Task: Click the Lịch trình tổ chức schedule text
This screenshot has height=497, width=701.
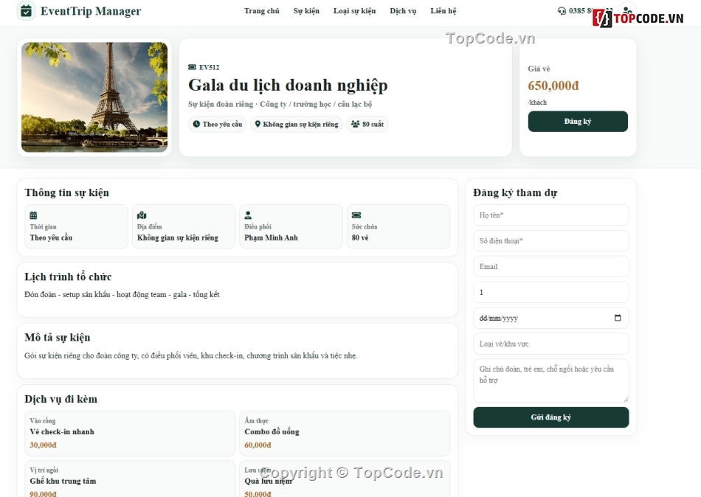Action: pos(122,294)
